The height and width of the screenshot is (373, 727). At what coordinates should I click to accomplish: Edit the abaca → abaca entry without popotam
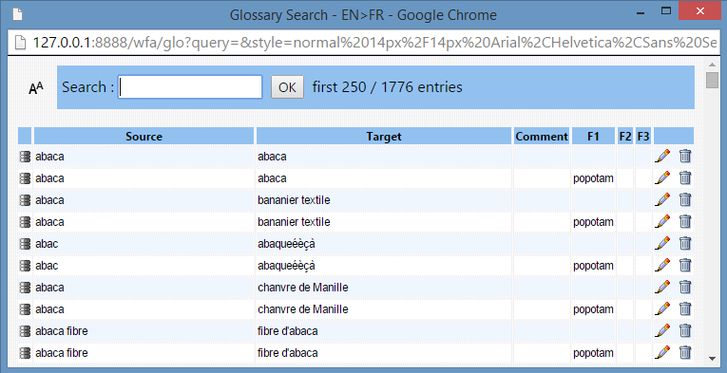coord(662,156)
